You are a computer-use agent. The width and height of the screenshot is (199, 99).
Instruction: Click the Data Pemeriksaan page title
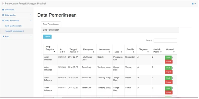tap(57, 15)
